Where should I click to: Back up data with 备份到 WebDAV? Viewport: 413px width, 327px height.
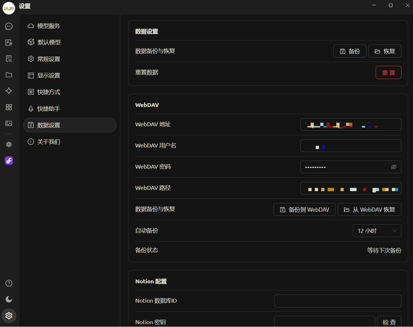(x=305, y=209)
